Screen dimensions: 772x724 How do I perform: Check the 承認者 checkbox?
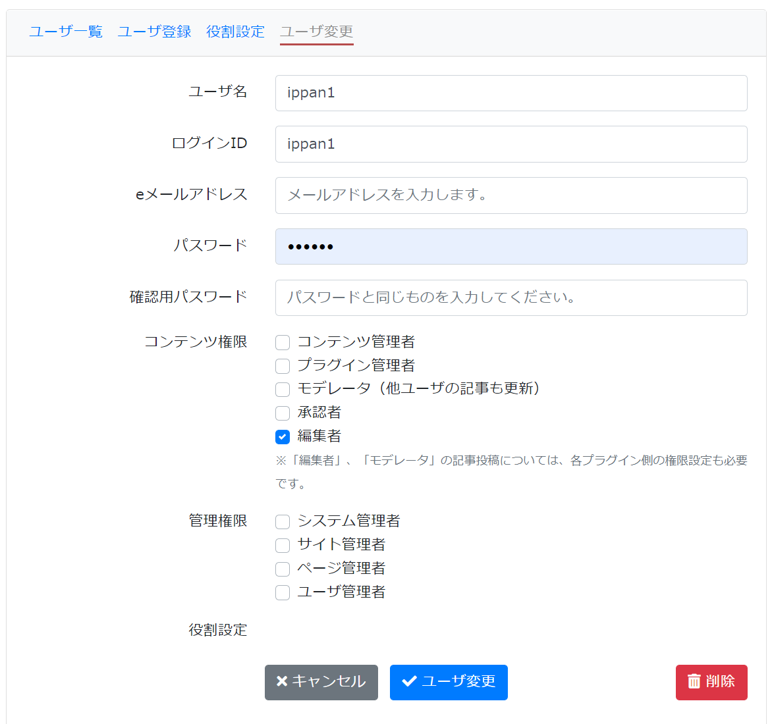pos(283,413)
